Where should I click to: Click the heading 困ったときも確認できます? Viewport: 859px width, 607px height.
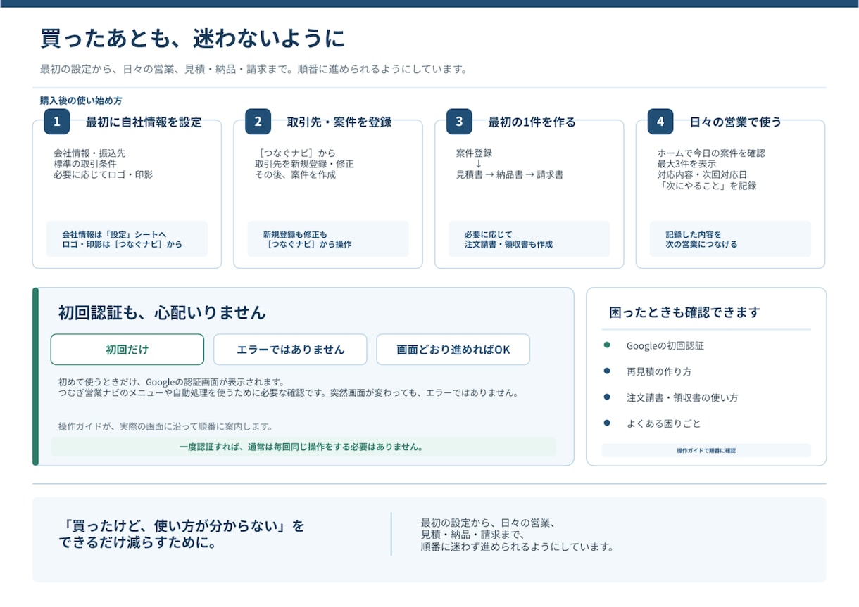tap(684, 312)
